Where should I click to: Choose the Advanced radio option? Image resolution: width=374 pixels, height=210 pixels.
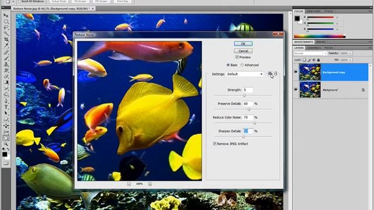pos(242,65)
